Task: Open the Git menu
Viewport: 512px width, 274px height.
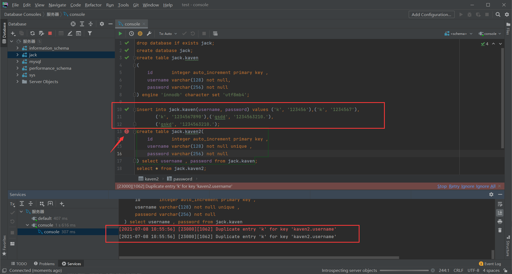Action: coord(136,5)
